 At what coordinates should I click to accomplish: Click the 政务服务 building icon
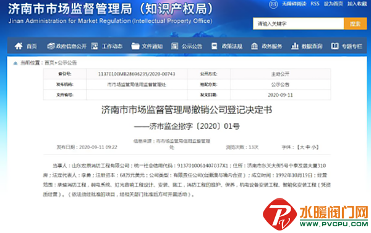pyautogui.click(x=254, y=46)
